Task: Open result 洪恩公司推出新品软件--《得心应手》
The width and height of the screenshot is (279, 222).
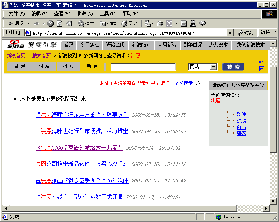Action: tap(82, 164)
